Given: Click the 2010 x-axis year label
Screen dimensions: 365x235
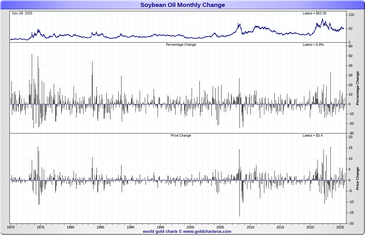Looking at the screenshot, I should pyautogui.click(x=250, y=227).
